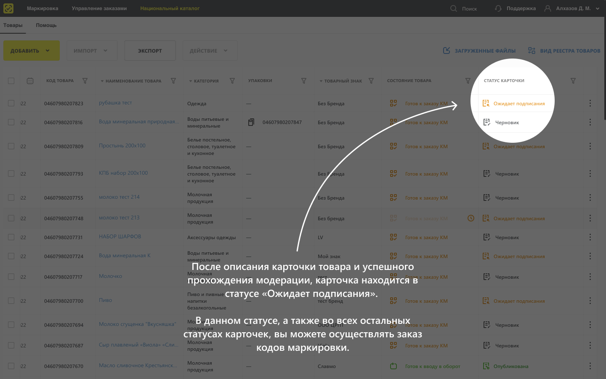
Task: Check the box for product 04607980207748
Action: pyautogui.click(x=11, y=218)
